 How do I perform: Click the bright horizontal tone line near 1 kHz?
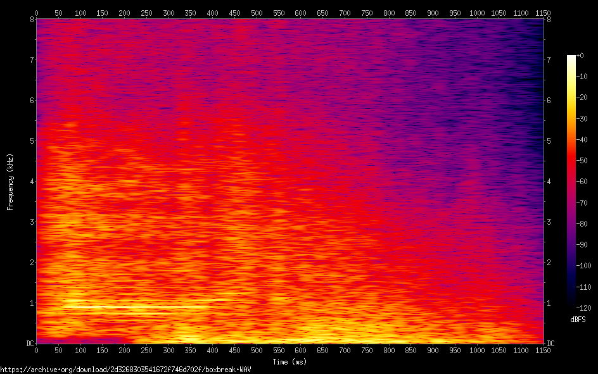click(139, 307)
